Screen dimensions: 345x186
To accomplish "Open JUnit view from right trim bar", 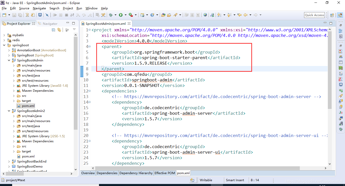I will coord(341,112).
